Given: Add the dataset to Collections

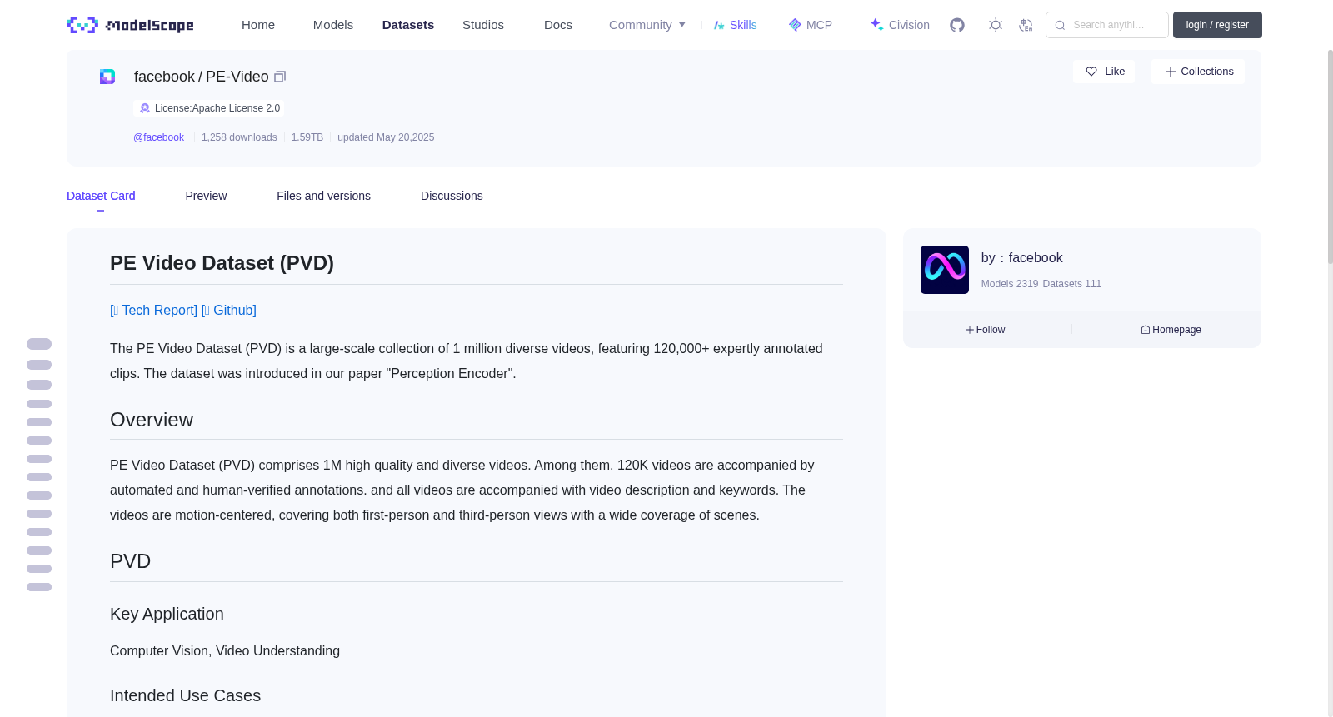Looking at the screenshot, I should tap(1198, 72).
